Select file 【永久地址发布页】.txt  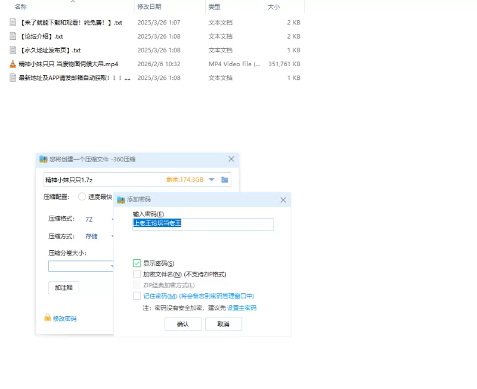[x=49, y=50]
